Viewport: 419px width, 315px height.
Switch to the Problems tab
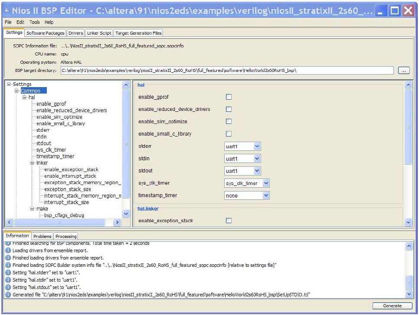click(42, 236)
